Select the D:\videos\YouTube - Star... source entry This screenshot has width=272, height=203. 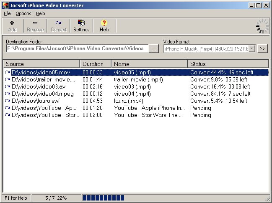45,115
